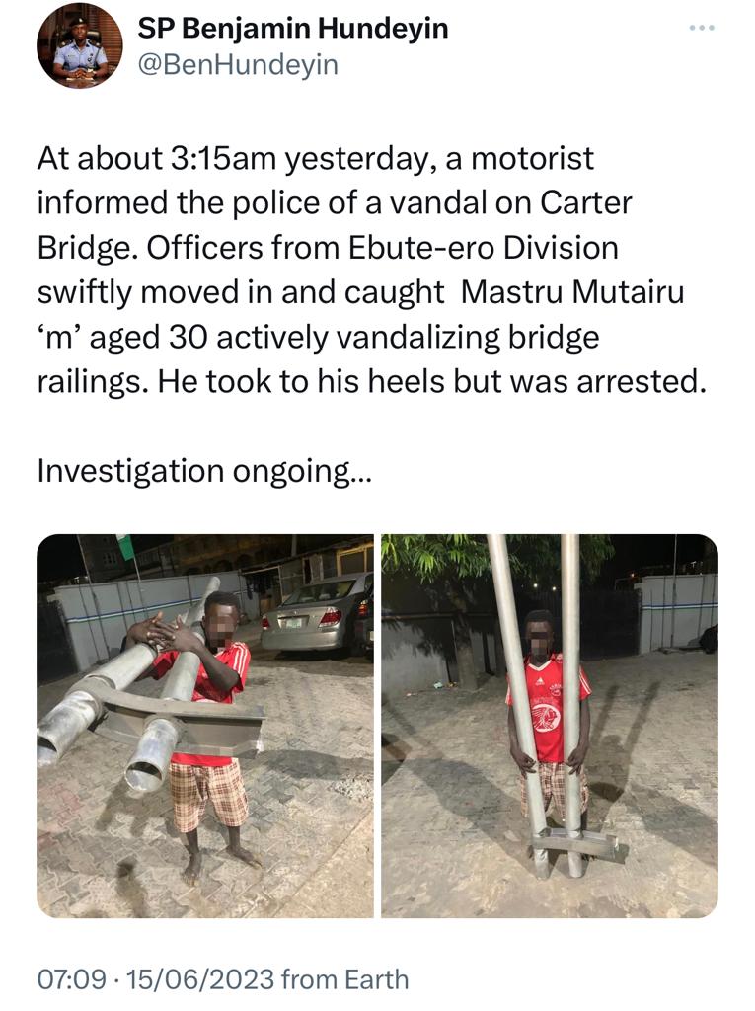View the left photo of man carrying pipes
The image size is (755, 1011).
(x=205, y=726)
